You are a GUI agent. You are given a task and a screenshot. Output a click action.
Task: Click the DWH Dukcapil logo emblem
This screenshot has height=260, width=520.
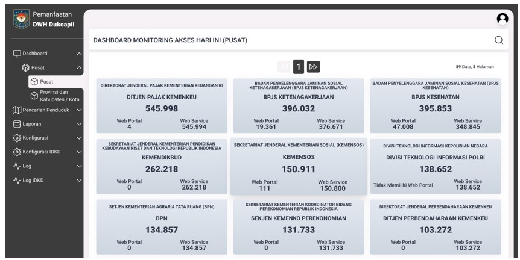(21, 19)
